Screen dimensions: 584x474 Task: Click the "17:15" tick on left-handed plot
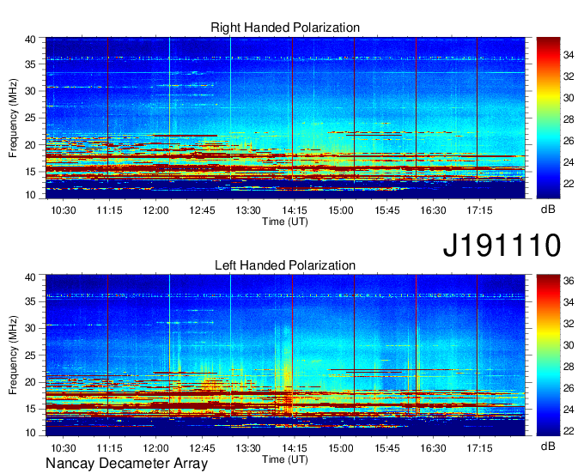[480, 448]
